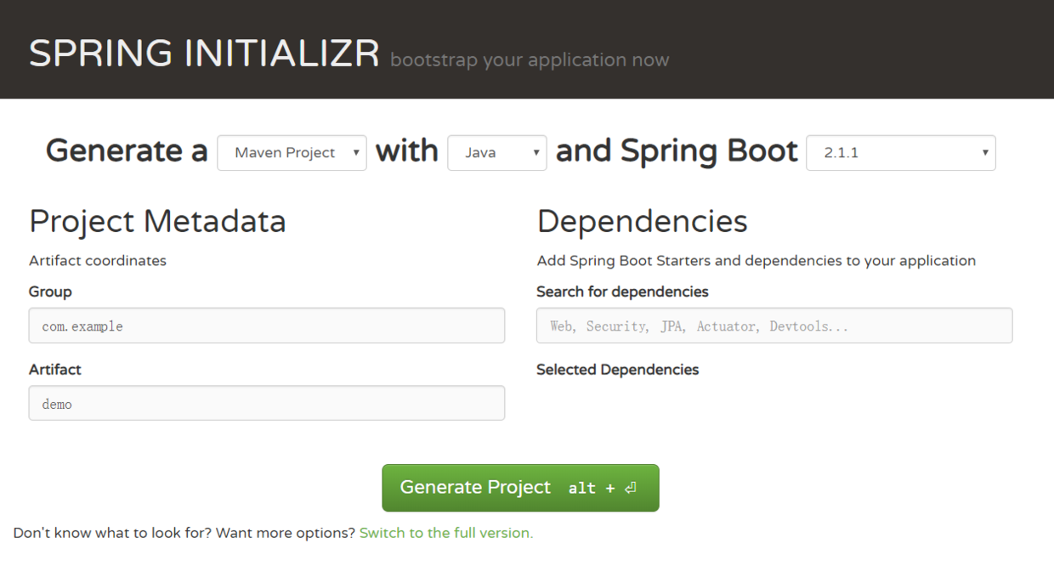Viewport: 1054px width, 583px height.
Task: Click the Project Metadata heading
Action: [157, 221]
